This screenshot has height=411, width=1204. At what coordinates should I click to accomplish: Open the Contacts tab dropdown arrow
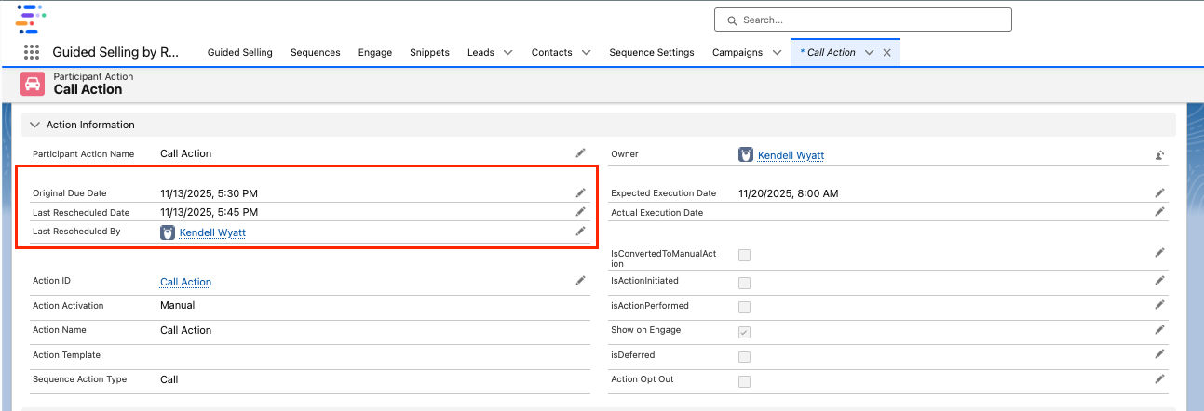(x=586, y=52)
